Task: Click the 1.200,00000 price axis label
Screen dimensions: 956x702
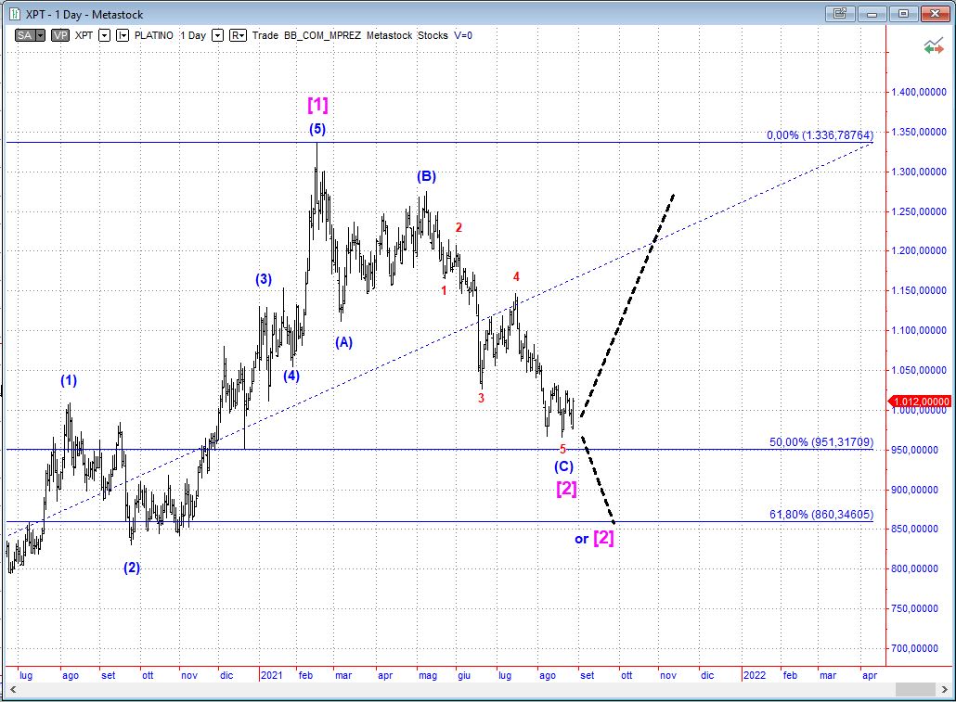Action: point(919,250)
